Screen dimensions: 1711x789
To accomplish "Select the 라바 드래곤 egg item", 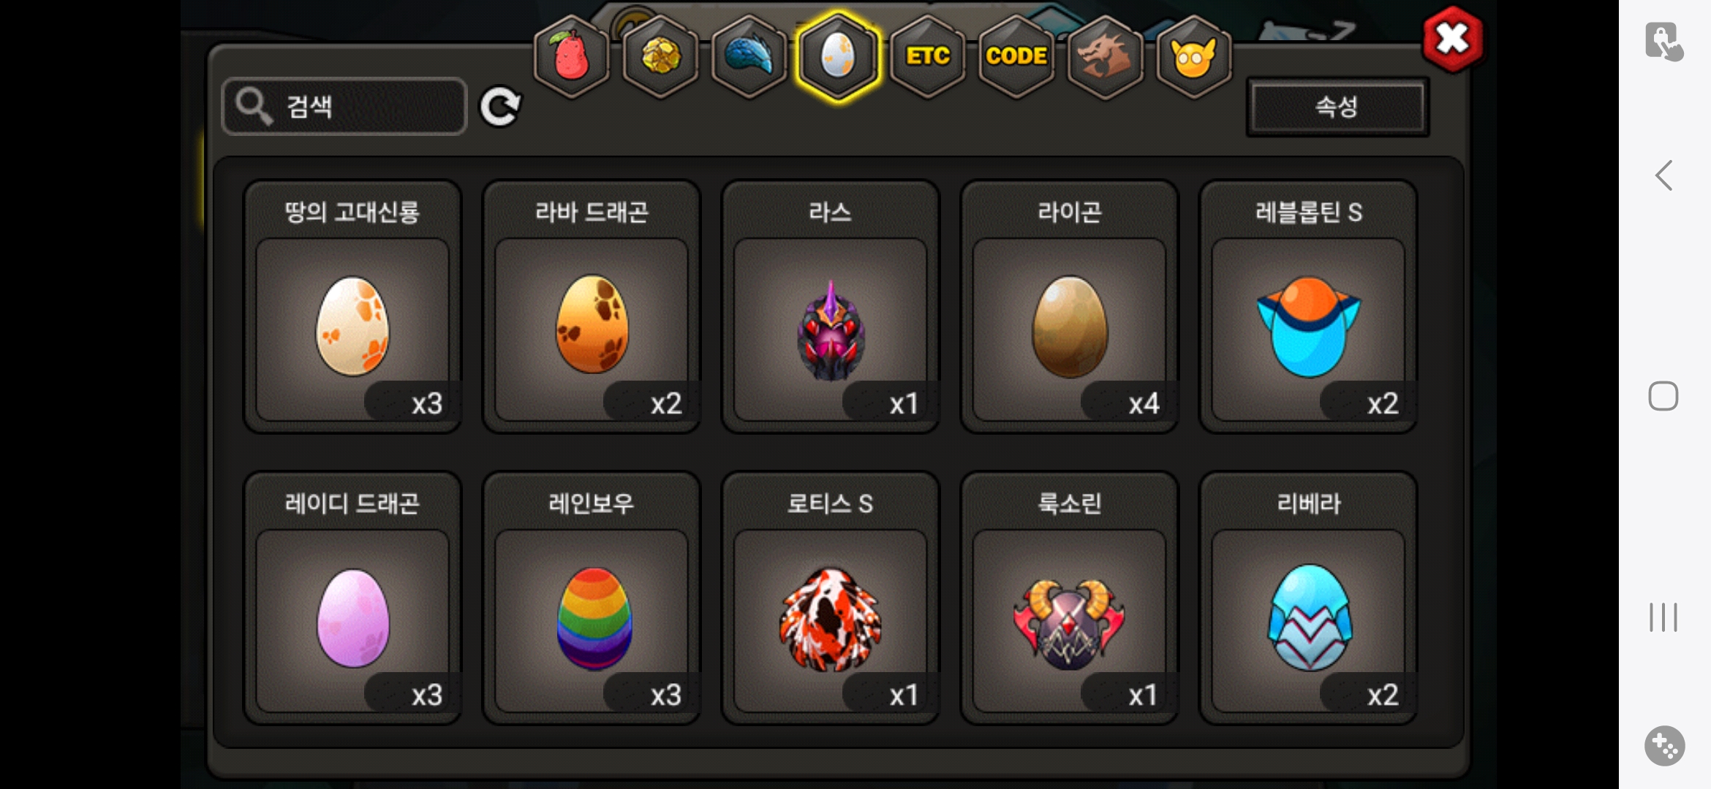I will pos(592,307).
